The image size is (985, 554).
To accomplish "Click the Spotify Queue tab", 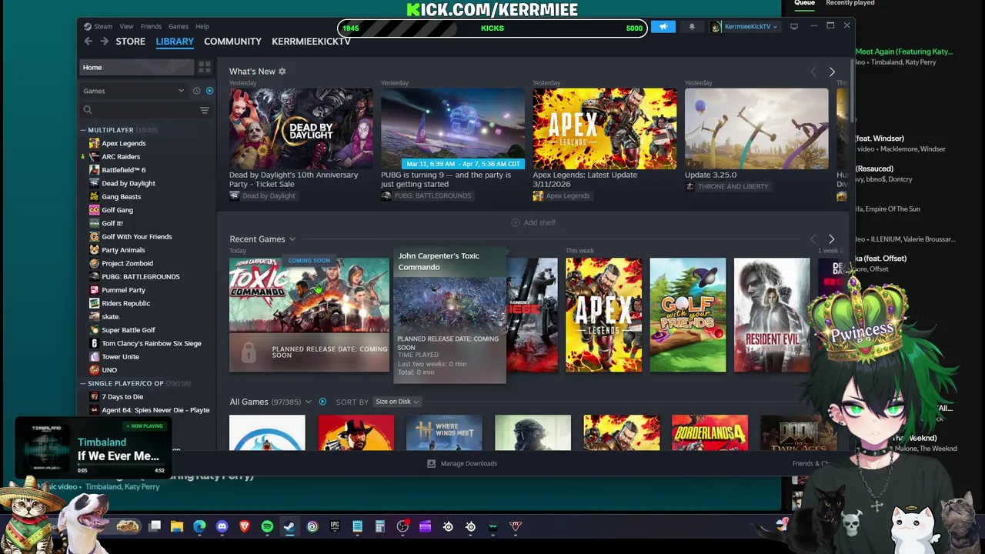I will 804,3.
